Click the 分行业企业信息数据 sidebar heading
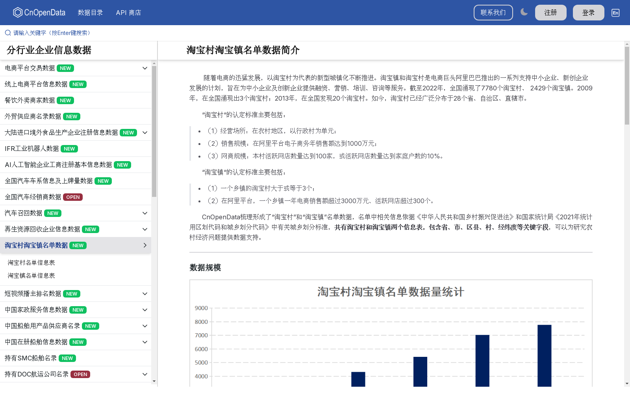Screen dimensions: 630x393 49,50
